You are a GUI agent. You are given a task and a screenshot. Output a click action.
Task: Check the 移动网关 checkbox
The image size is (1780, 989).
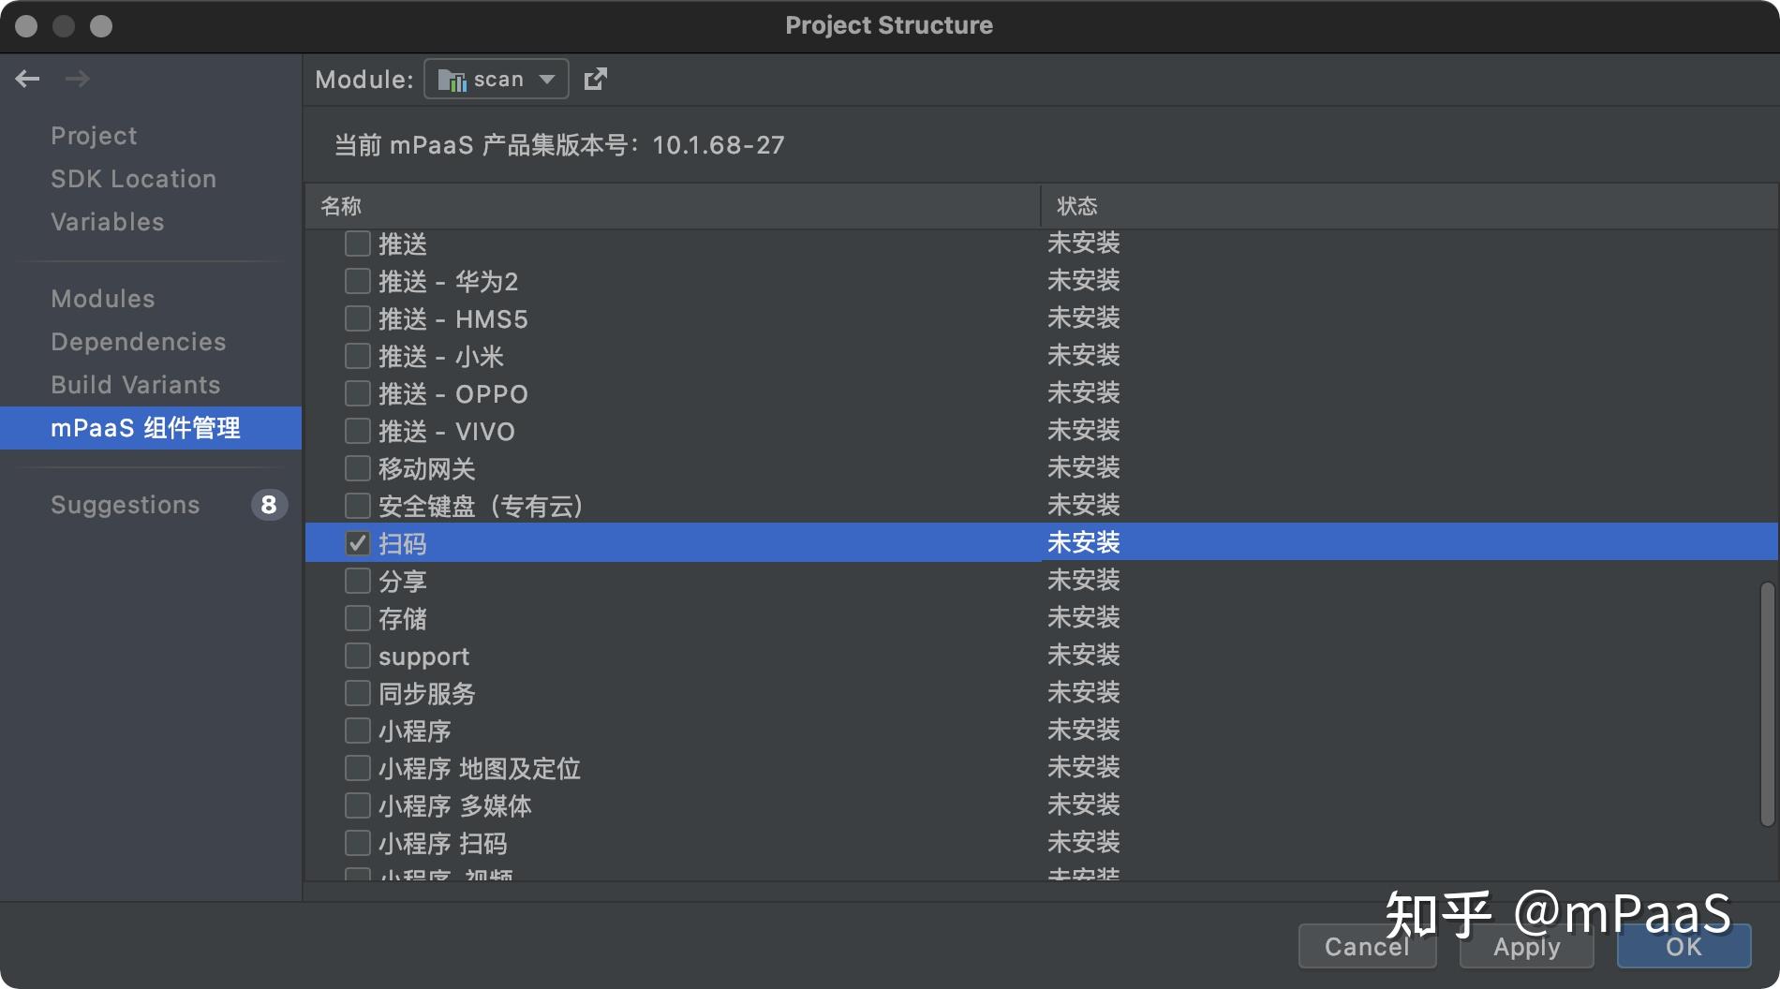[357, 468]
